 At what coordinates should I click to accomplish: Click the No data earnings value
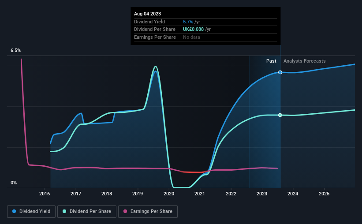coord(192,37)
